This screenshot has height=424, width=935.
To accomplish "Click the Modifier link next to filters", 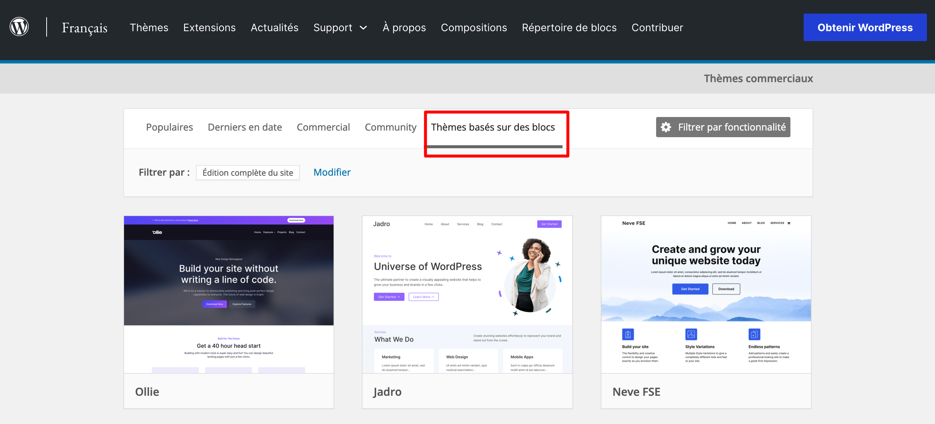I will coord(331,172).
